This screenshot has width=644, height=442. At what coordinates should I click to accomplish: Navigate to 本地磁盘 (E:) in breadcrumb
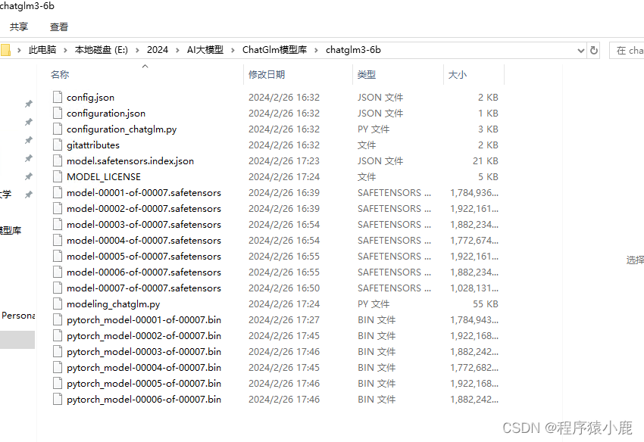tap(102, 50)
